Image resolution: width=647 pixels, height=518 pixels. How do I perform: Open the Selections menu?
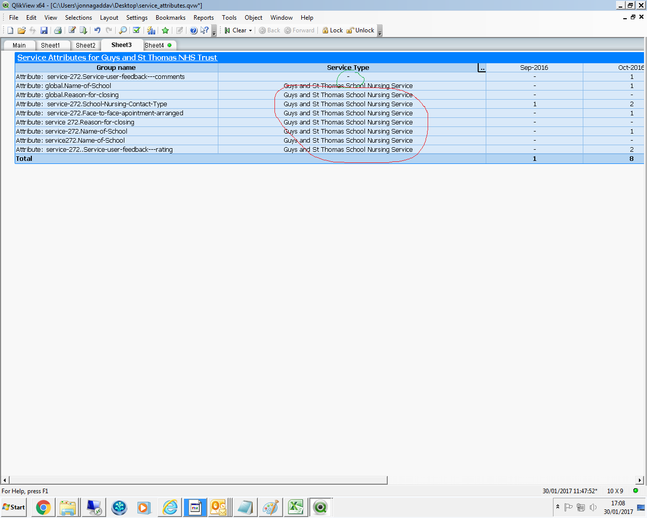(x=78, y=18)
